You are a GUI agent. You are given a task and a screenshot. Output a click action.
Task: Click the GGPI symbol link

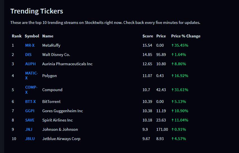click(30, 111)
